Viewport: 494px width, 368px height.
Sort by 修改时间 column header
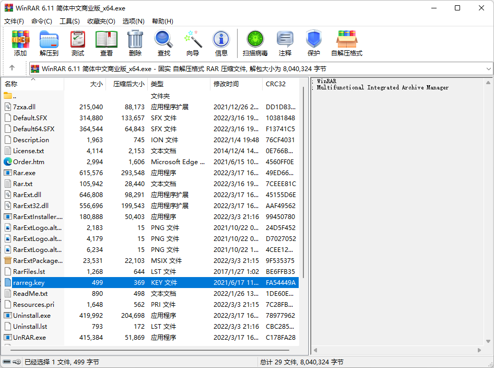tap(226, 84)
